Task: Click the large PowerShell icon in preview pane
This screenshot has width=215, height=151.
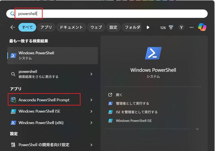Action: [x=153, y=53]
